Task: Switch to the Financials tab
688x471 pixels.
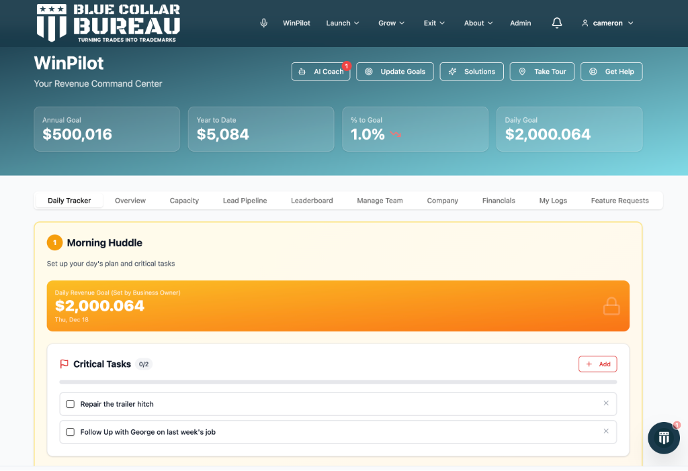Action: [x=499, y=201]
